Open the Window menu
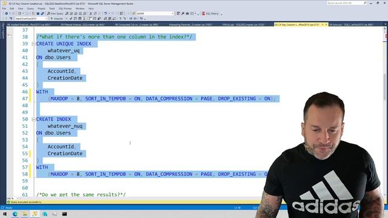Screen dimensions: 388x218 [x=80, y=8]
